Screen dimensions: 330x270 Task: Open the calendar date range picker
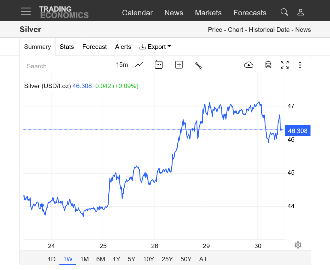(x=159, y=65)
